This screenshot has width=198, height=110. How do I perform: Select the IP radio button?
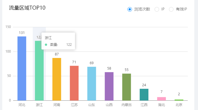coord(157,9)
